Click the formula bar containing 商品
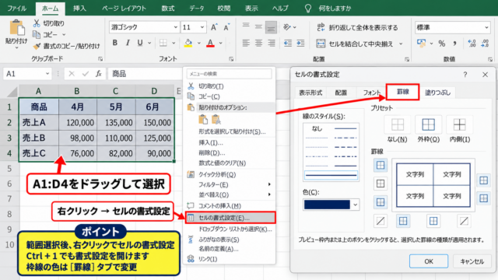This screenshot has width=498, height=280. click(x=146, y=74)
